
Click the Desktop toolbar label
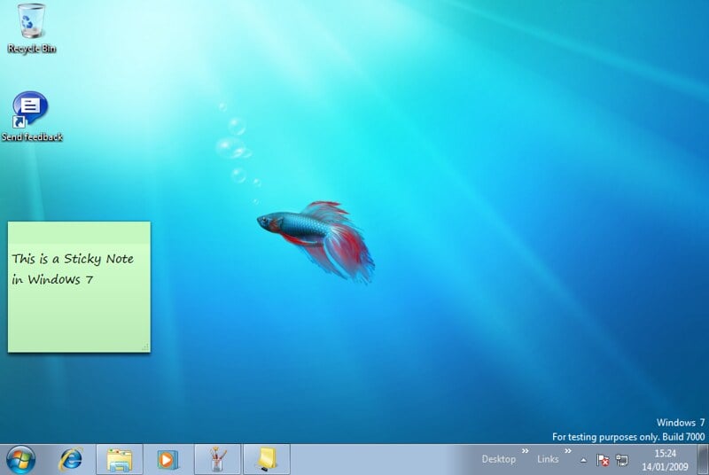[x=498, y=459]
